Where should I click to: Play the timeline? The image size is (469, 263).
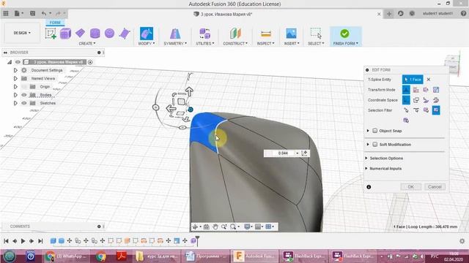point(23,241)
